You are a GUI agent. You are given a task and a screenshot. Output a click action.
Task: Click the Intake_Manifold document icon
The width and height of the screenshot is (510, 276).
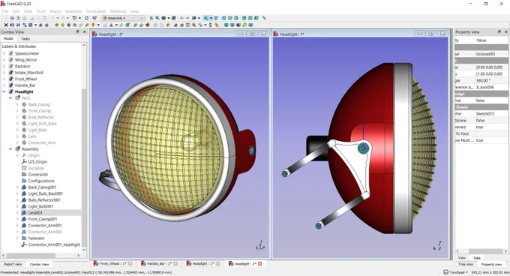click(11, 73)
